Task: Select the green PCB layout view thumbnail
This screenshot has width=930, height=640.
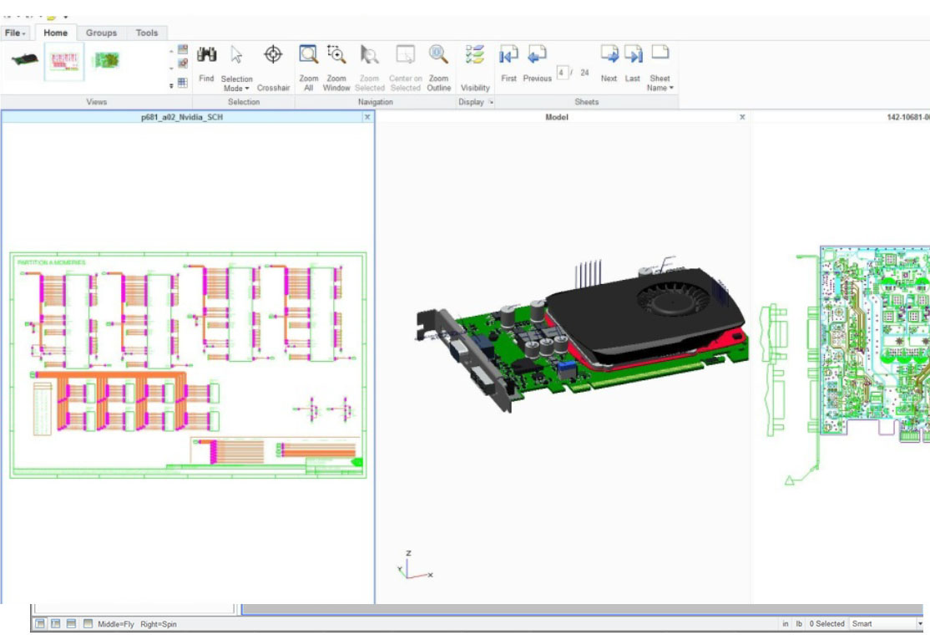Action: [x=106, y=60]
